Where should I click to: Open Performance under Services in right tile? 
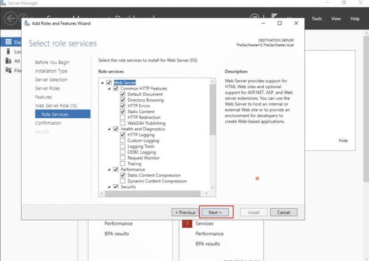tap(209, 234)
